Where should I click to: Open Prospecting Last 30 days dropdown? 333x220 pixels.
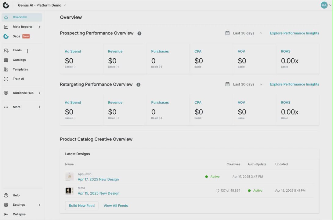(x=244, y=33)
